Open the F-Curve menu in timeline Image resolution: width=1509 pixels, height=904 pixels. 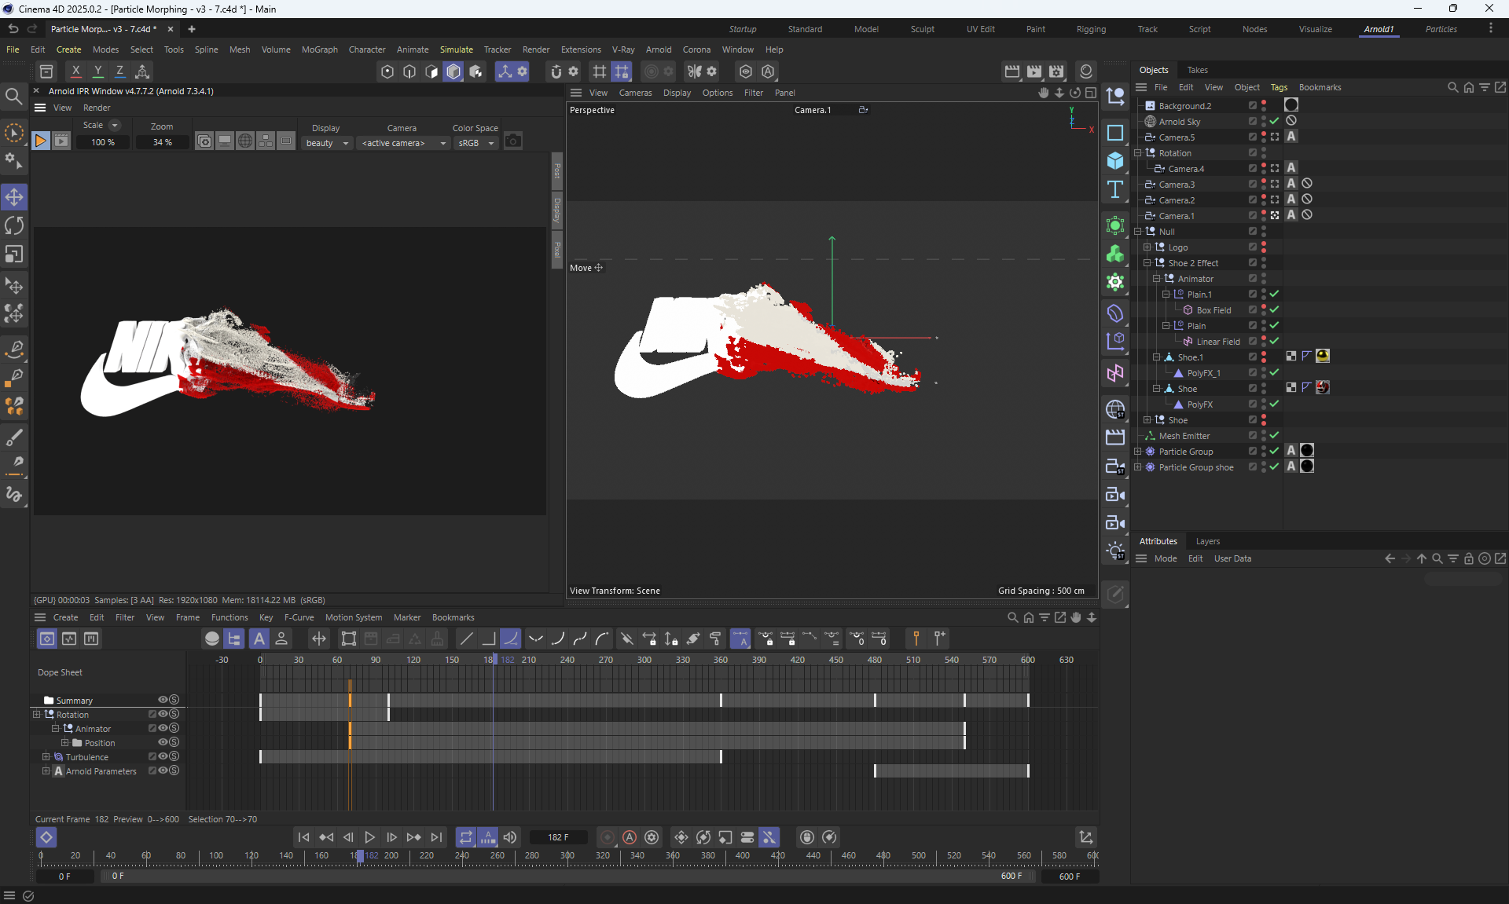[299, 617]
